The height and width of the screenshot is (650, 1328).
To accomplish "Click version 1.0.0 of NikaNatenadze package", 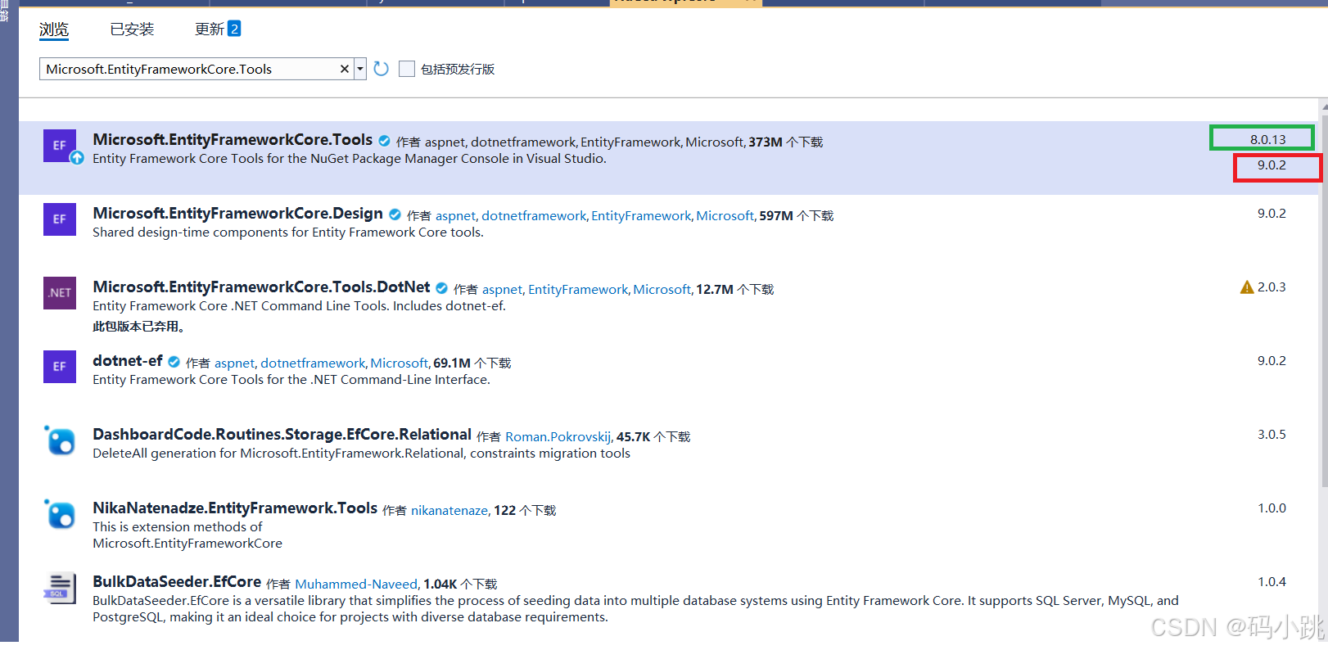I will point(1272,508).
